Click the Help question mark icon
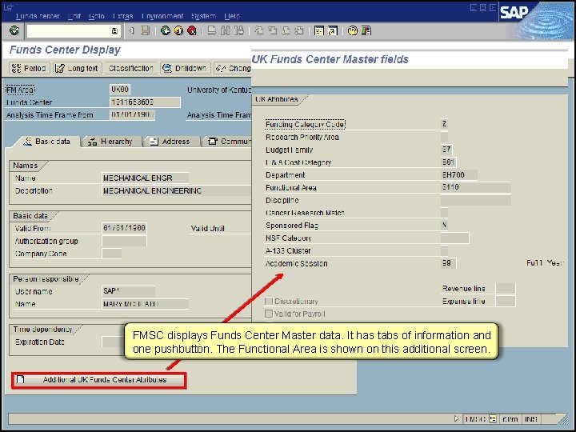 pyautogui.click(x=353, y=30)
